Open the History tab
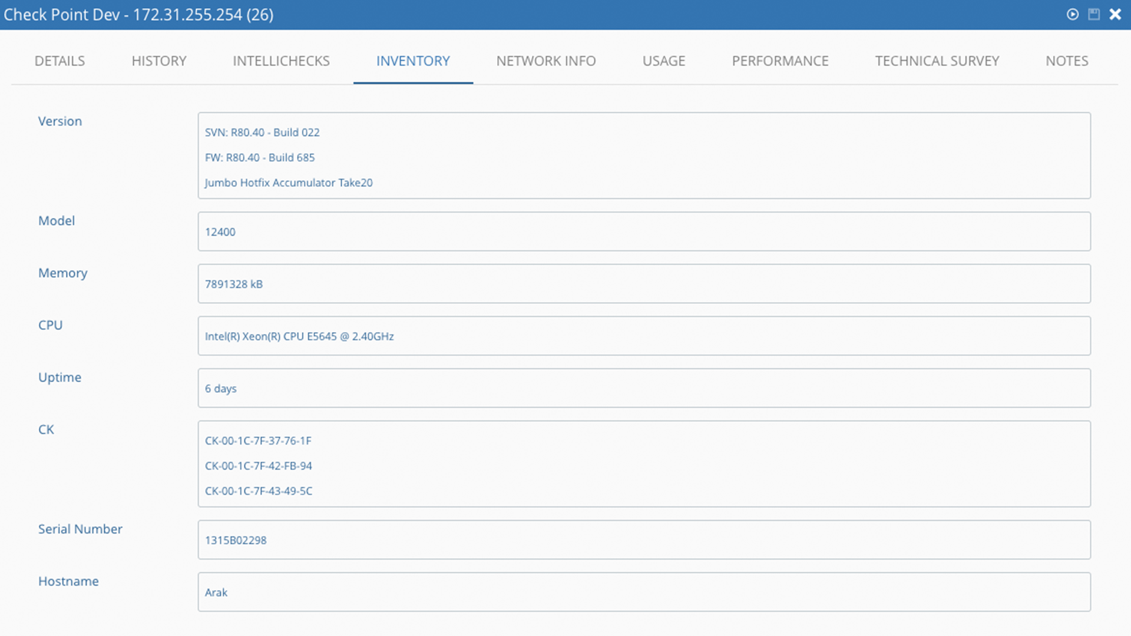Image resolution: width=1131 pixels, height=636 pixels. 159,61
